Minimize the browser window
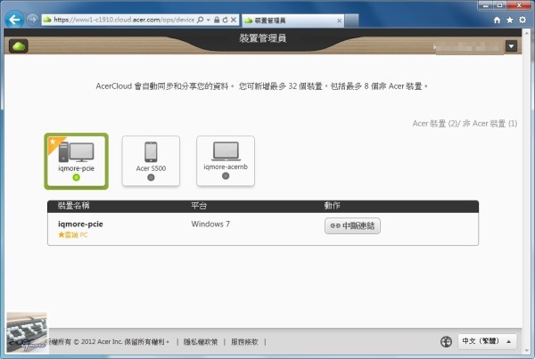535x359 pixels. point(486,5)
